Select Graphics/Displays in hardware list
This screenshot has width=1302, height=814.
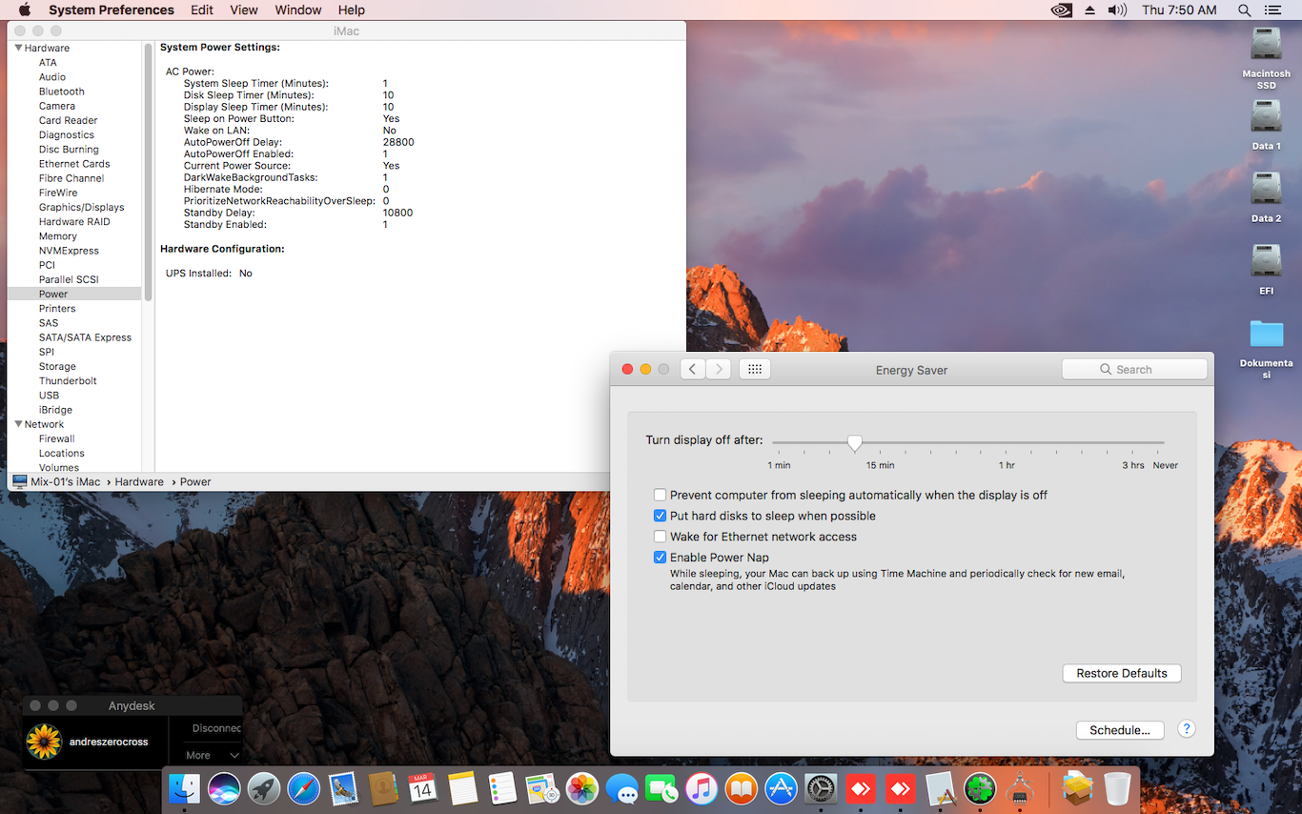[81, 207]
